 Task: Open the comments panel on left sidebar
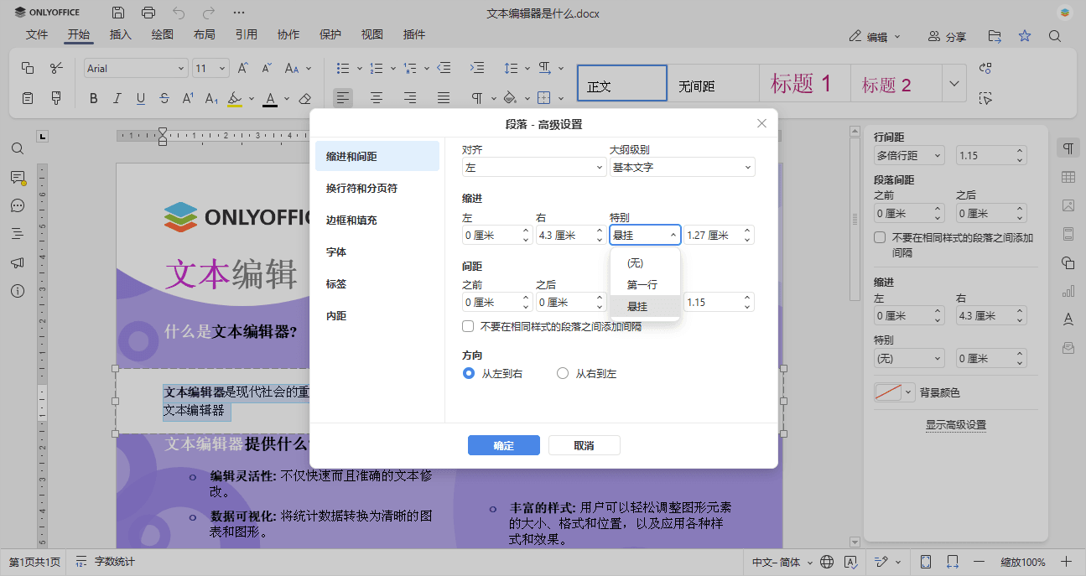tap(17, 177)
